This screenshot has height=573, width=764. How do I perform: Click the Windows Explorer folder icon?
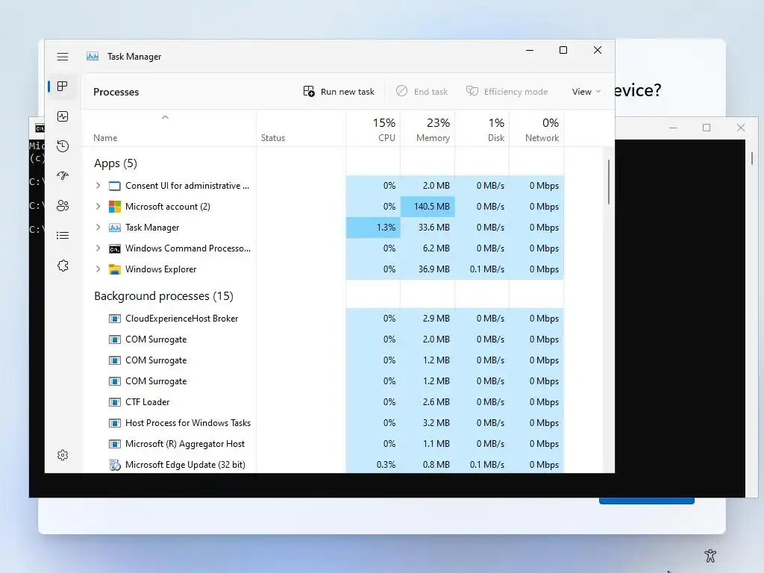point(114,269)
